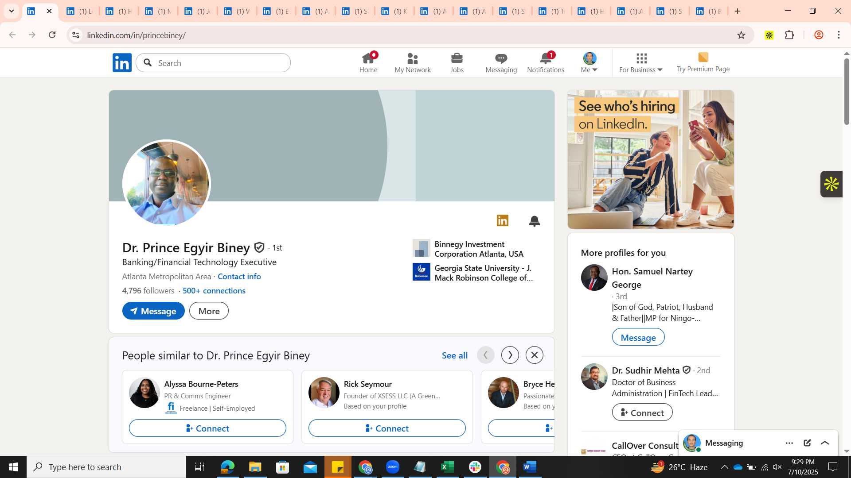Click the See who's hiring ad
This screenshot has height=478, width=851.
point(651,159)
